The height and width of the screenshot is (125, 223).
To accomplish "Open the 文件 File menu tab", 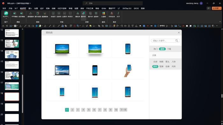I will click(x=4, y=8).
